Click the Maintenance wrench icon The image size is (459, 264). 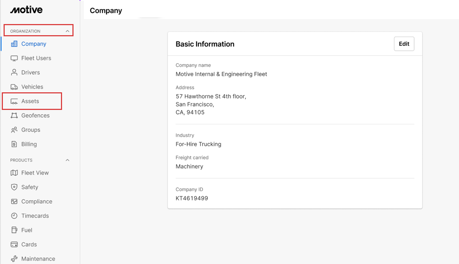point(14,259)
